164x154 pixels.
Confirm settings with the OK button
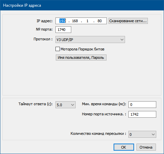point(124,147)
